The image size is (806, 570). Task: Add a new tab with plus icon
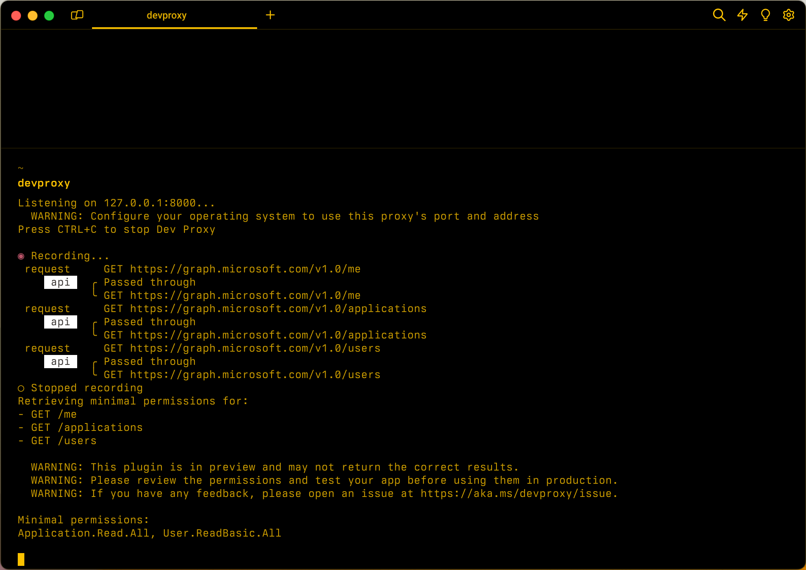(270, 15)
